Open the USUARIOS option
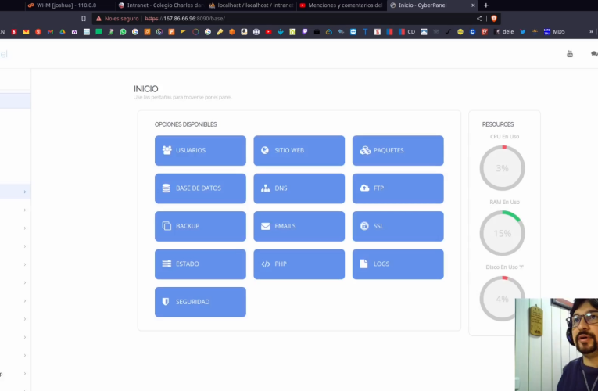Viewport: 598px width, 391px height. click(200, 150)
